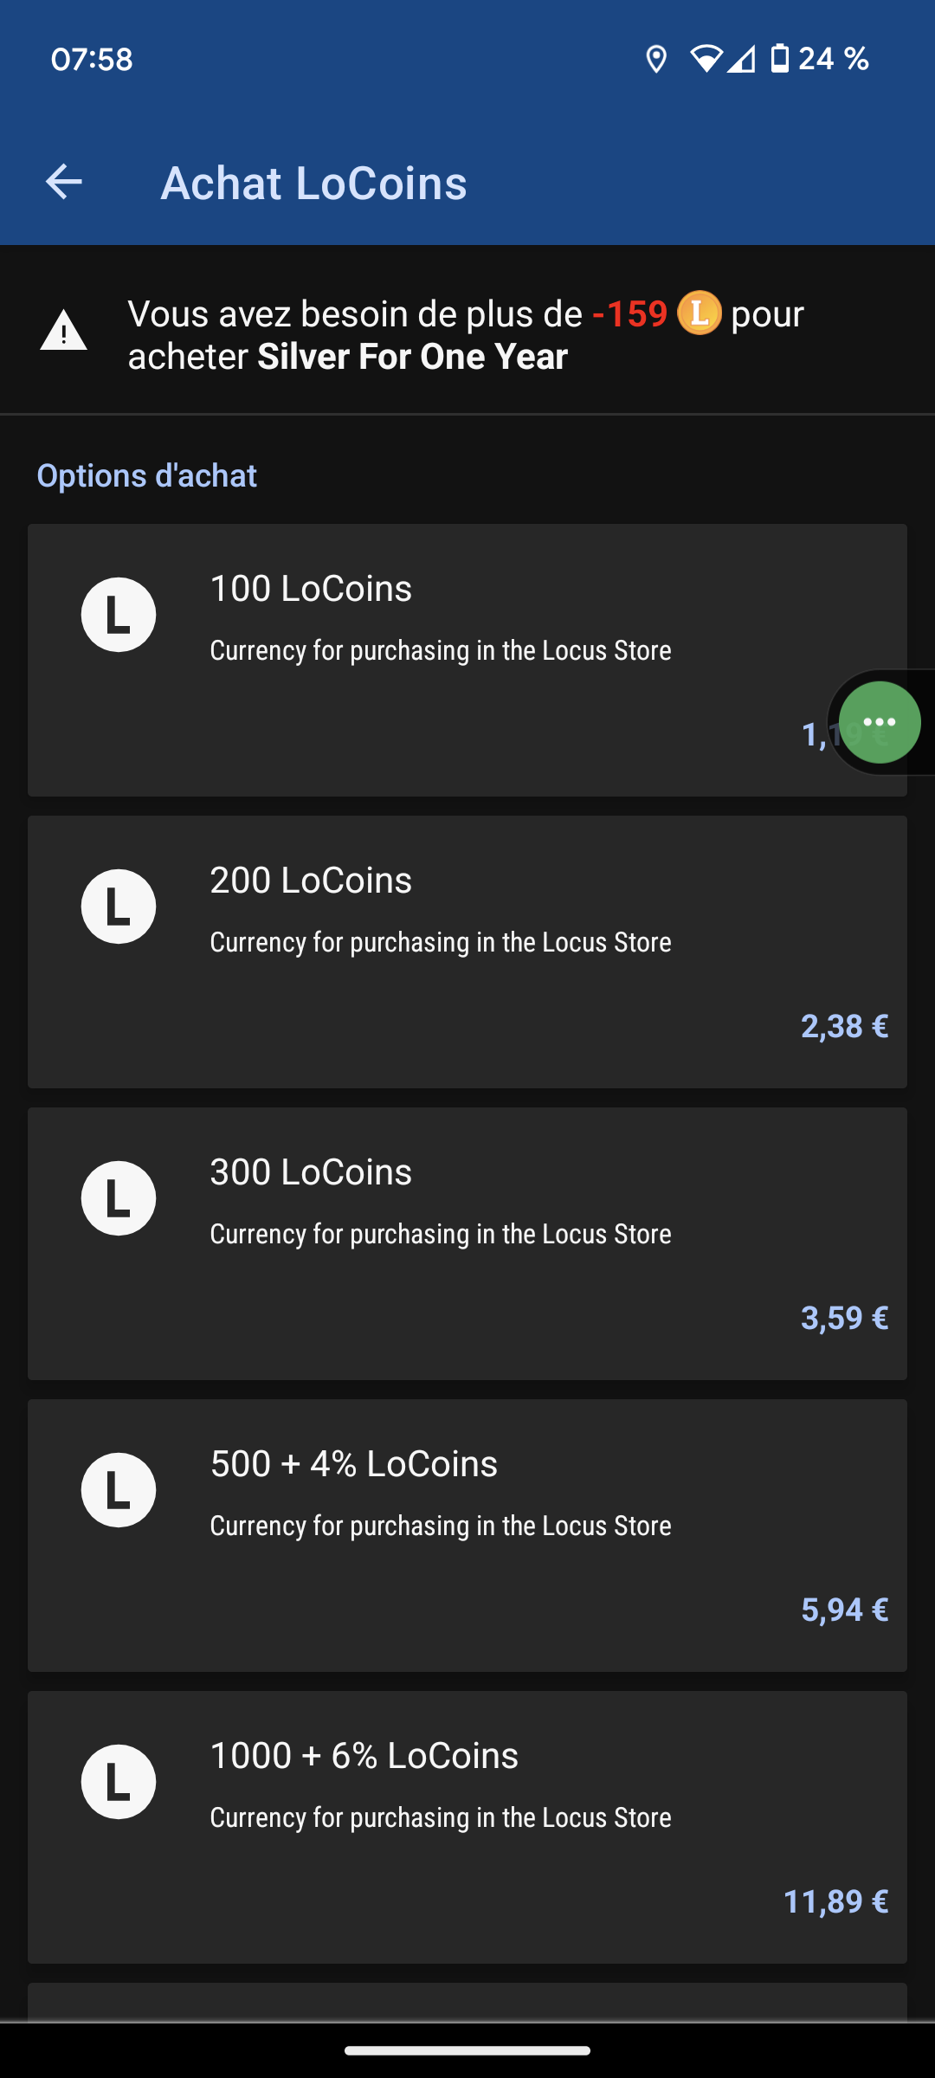Tap the 11,89 € price label
This screenshot has height=2078, width=935.
pyautogui.click(x=835, y=1901)
